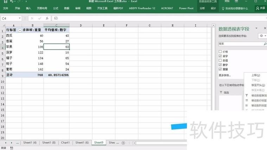Click the new sheet plus icon

tap(123, 143)
